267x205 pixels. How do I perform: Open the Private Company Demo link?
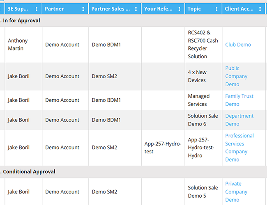(236, 192)
